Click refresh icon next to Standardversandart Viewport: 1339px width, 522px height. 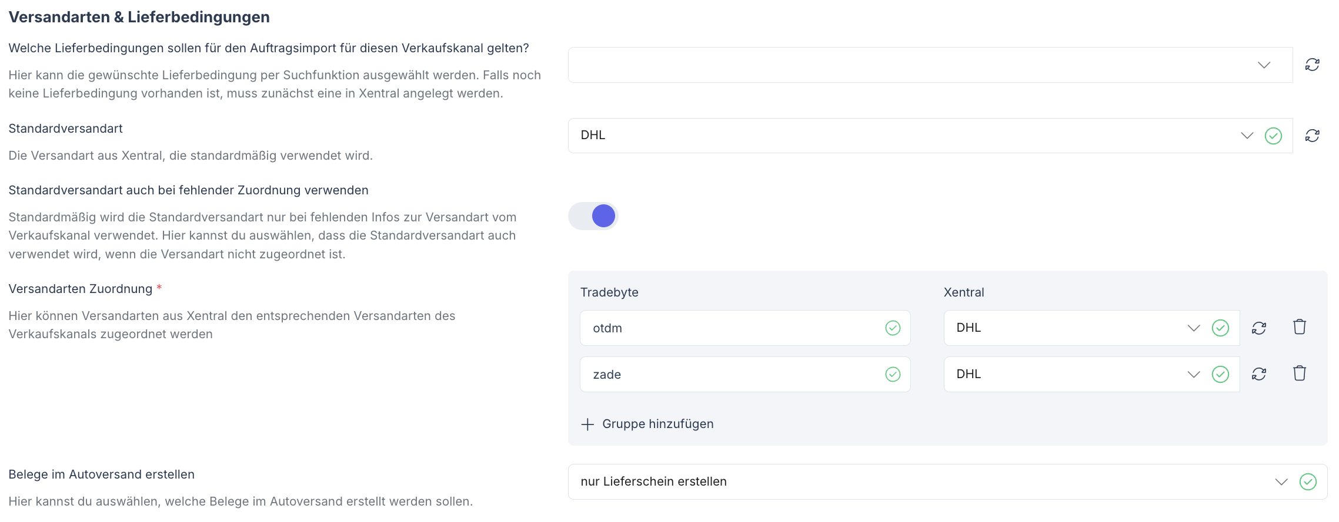coord(1312,136)
